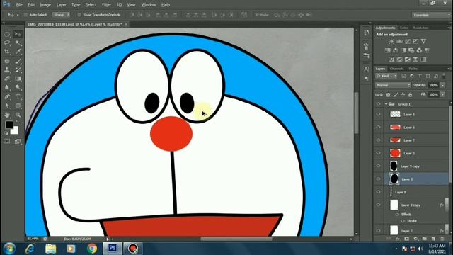This screenshot has width=453, height=255.
Task: Open the layer filter Kind dropdown
Action: tap(386, 76)
